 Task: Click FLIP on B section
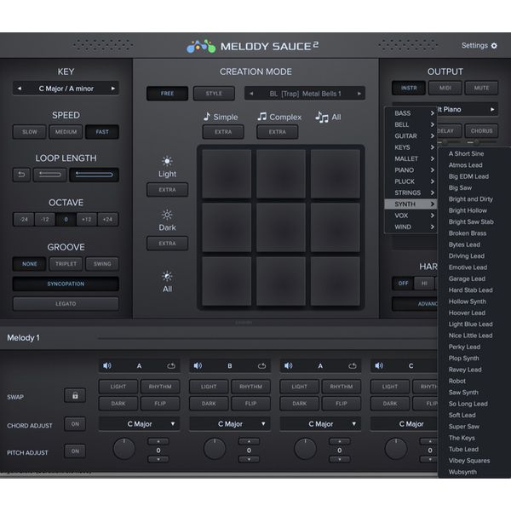tap(250, 404)
